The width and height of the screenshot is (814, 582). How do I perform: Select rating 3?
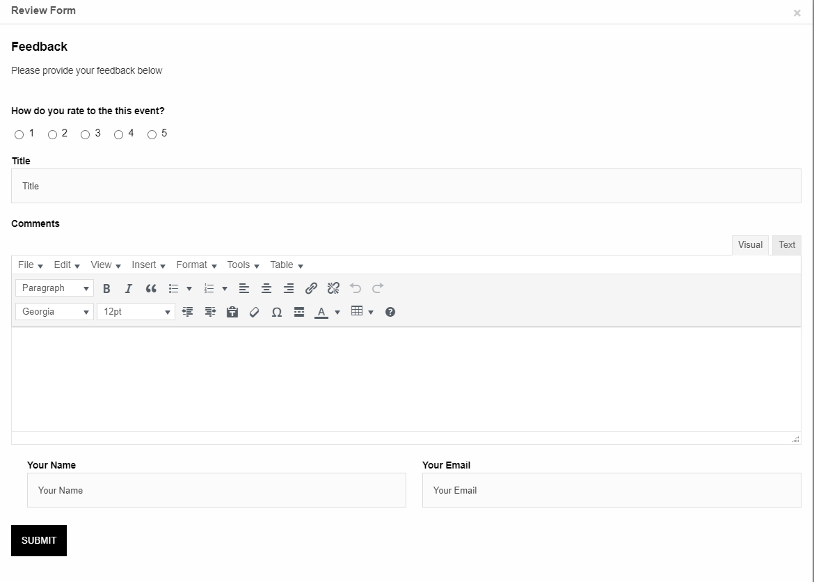click(85, 134)
